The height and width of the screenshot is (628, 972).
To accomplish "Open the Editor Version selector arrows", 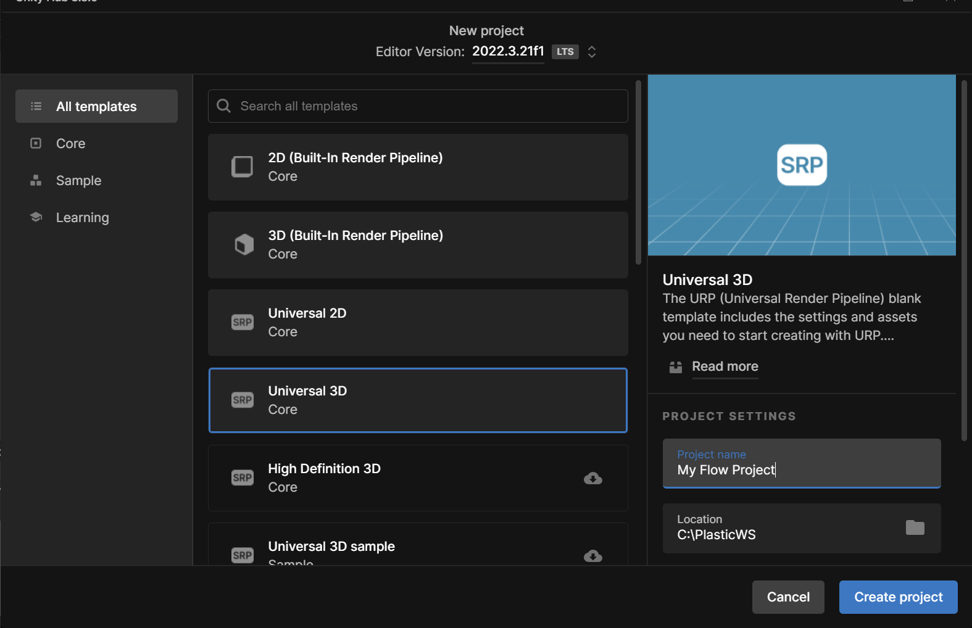I will tap(592, 52).
